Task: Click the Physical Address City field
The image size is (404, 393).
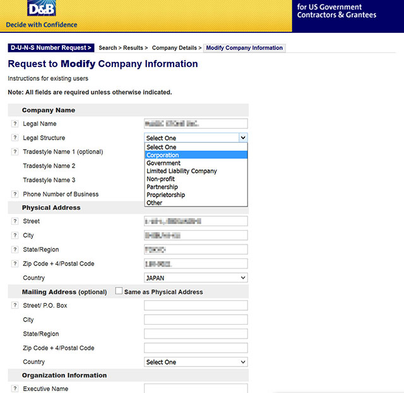Action: coord(196,235)
